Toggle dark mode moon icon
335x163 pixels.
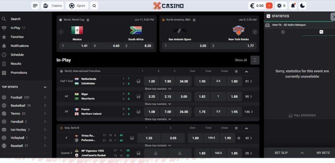pos(302,6)
